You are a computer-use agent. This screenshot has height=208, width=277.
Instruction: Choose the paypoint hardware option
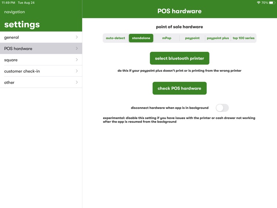tap(192, 38)
